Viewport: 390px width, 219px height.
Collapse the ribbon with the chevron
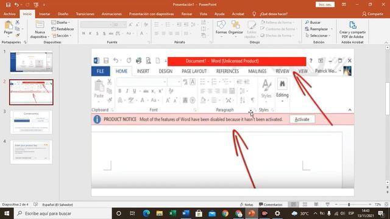386,43
